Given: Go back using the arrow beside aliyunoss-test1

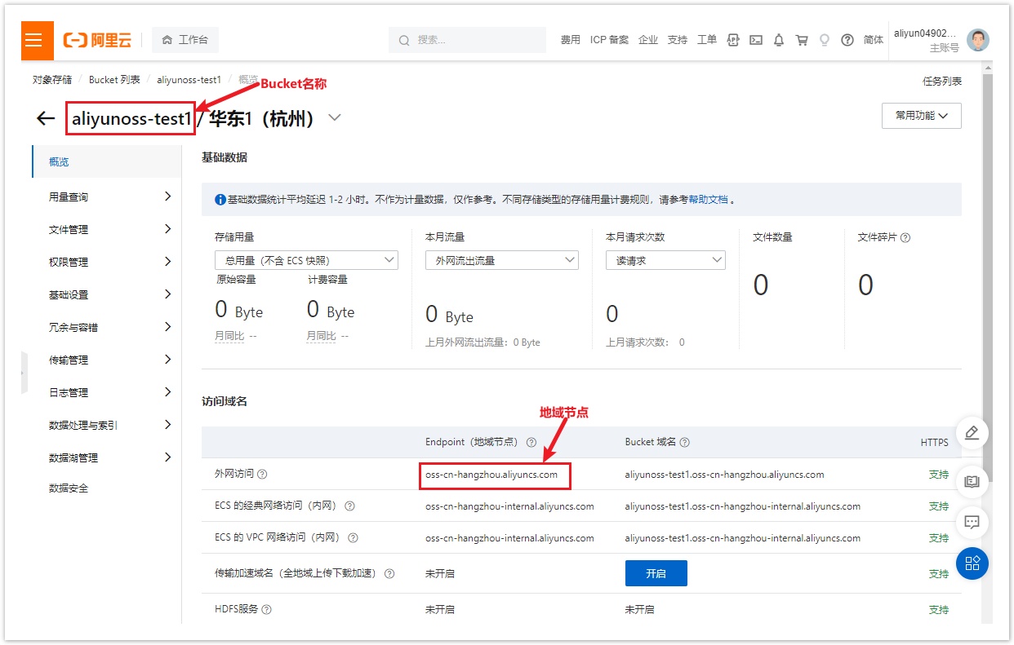Looking at the screenshot, I should pos(46,119).
